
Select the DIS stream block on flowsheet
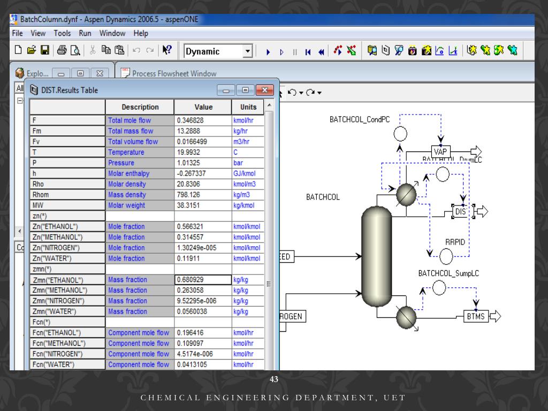coord(461,211)
